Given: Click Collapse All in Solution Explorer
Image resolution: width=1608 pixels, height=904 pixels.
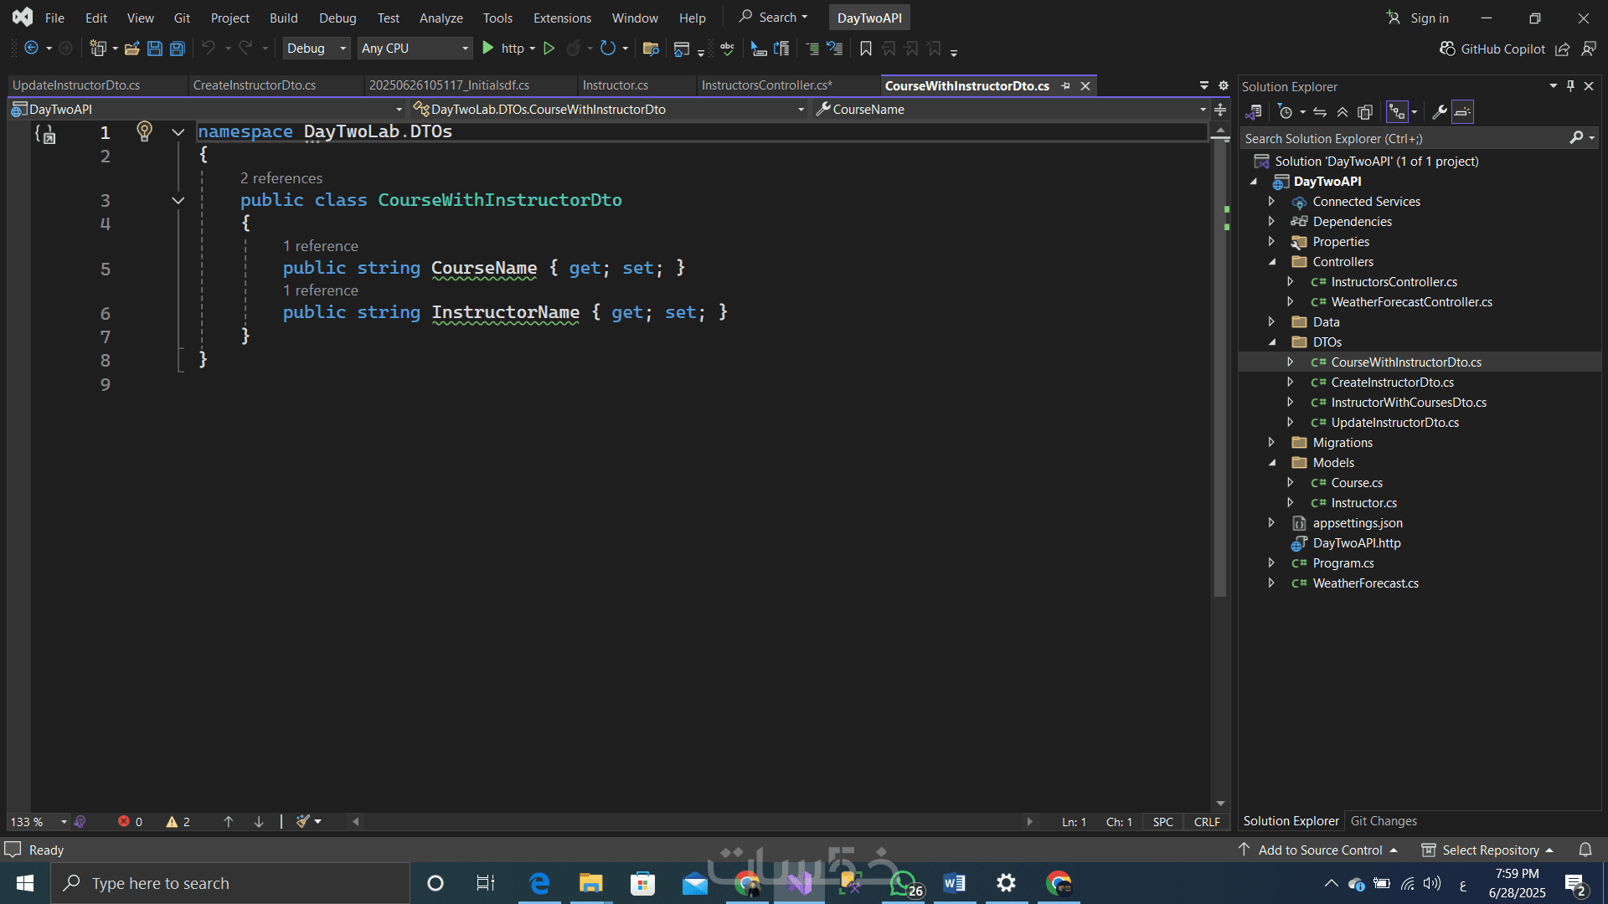Looking at the screenshot, I should [1343, 111].
